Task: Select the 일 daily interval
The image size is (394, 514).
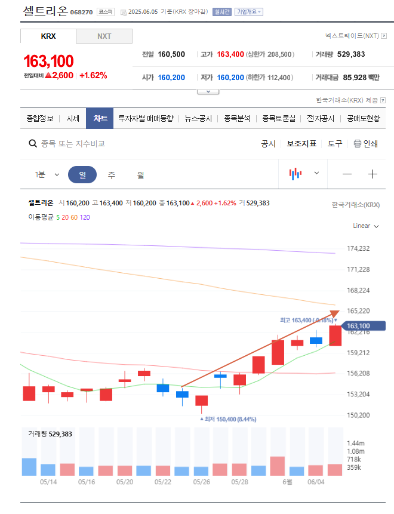Action: [x=82, y=175]
